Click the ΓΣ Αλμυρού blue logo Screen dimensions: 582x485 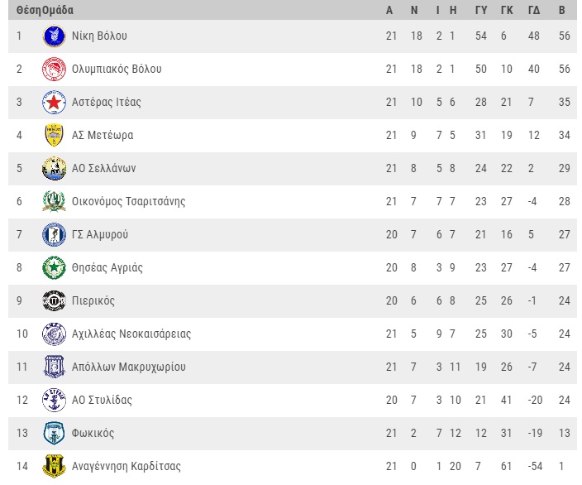click(55, 234)
